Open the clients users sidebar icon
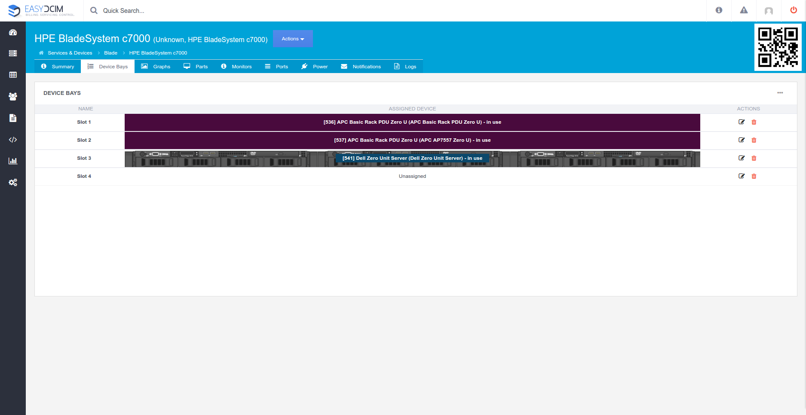The width and height of the screenshot is (806, 415). point(13,97)
